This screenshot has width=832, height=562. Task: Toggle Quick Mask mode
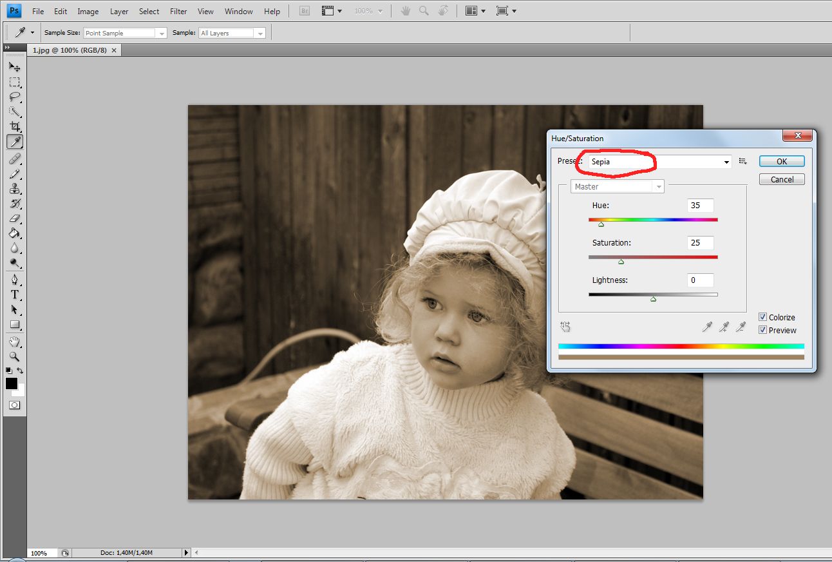pos(14,405)
